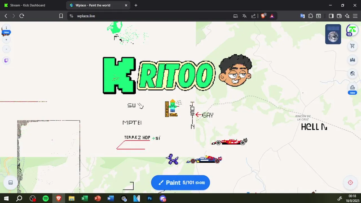Launch Excel from the taskbar

(84, 198)
